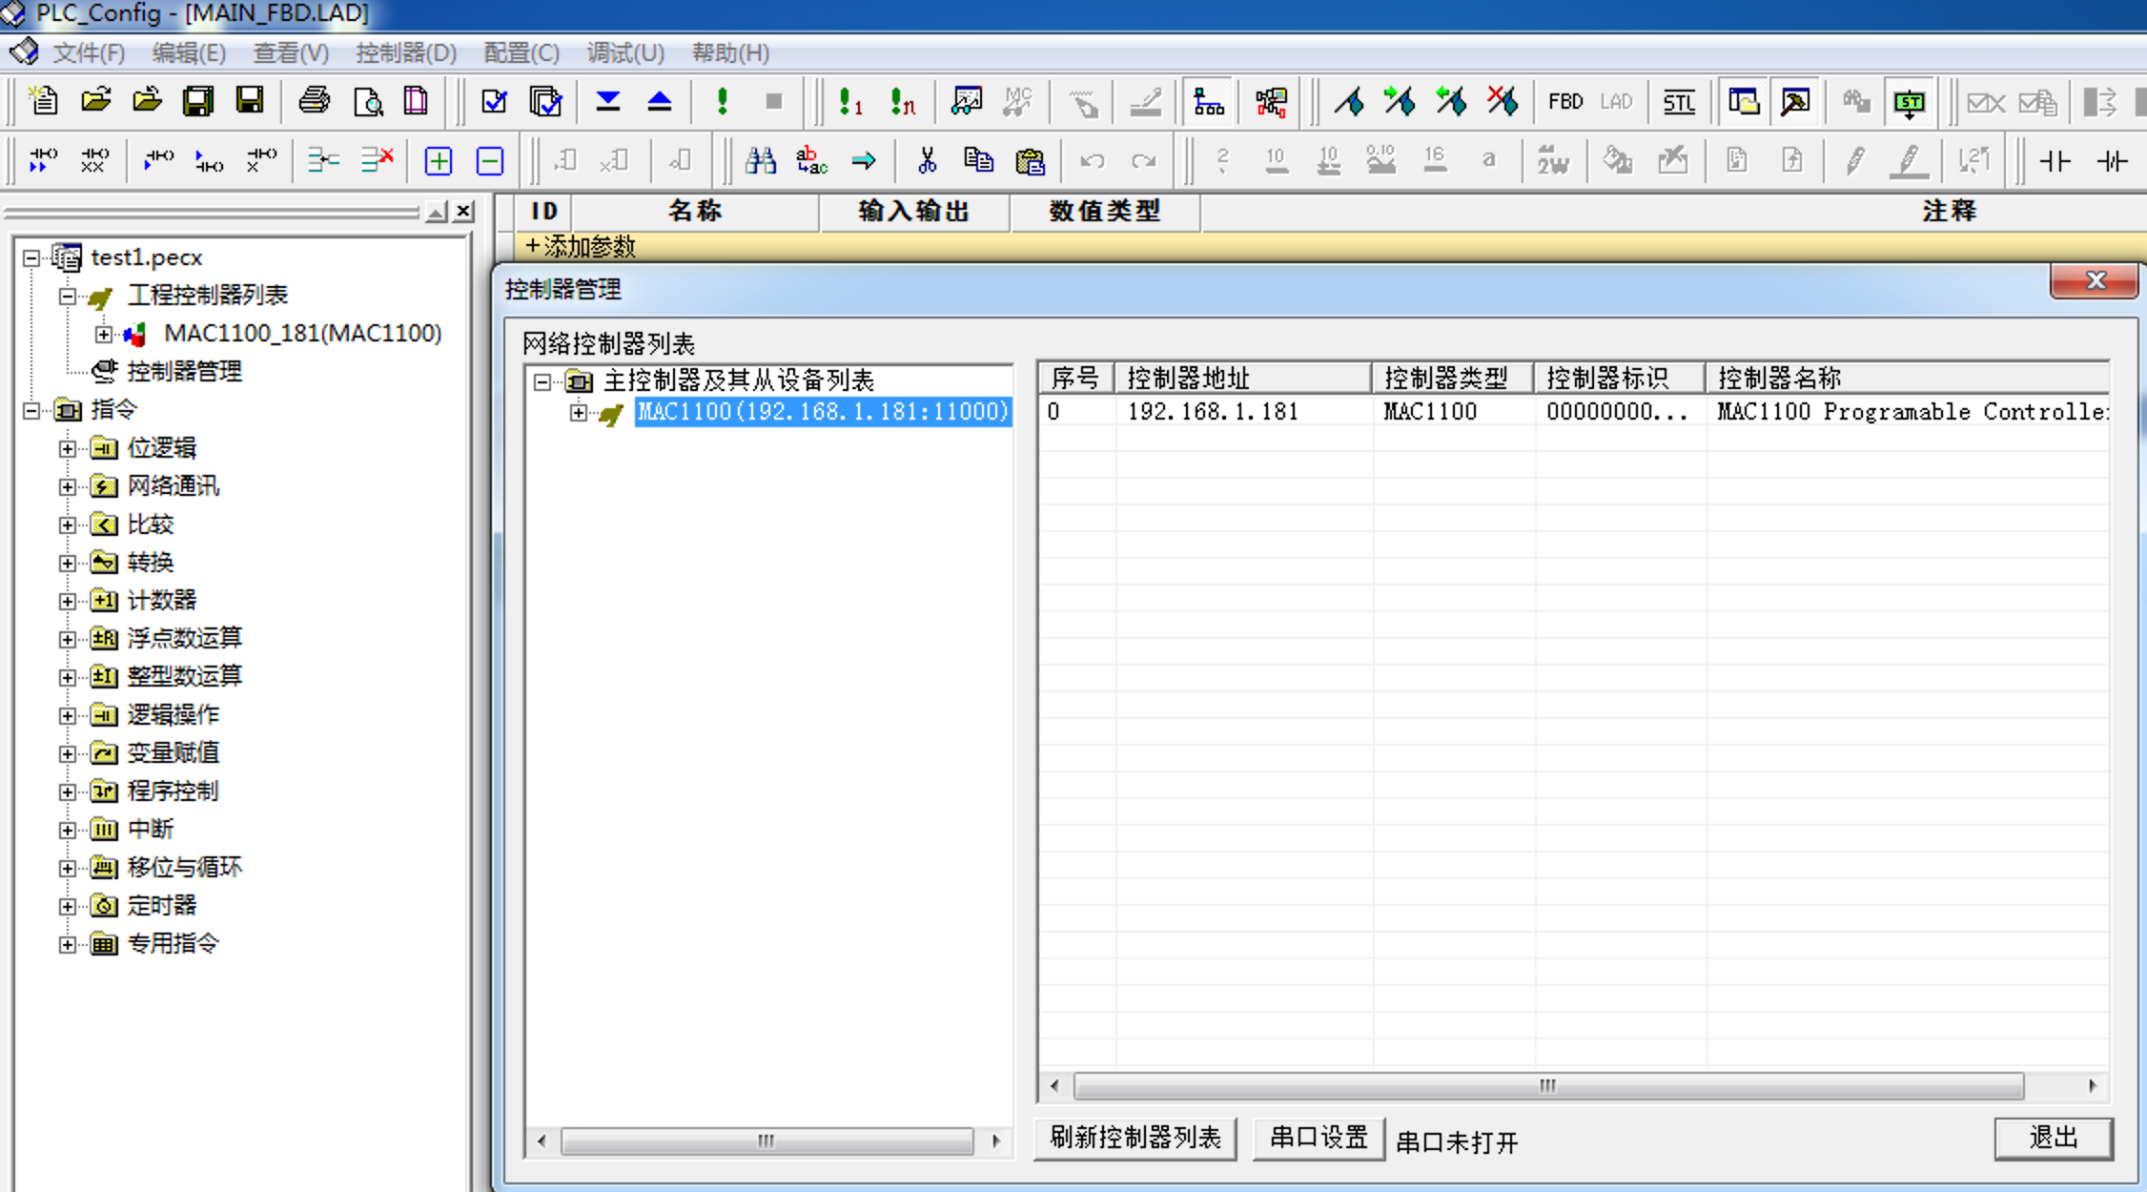The image size is (2147, 1192).
Task: Collapse 工程控制器列表 node
Action: pos(68,296)
